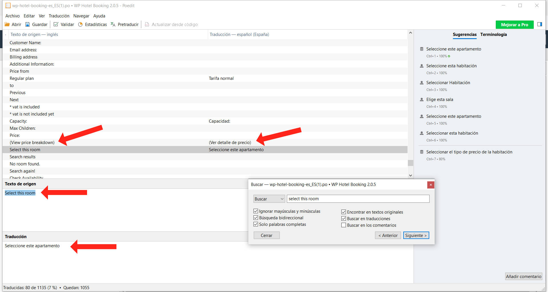
Task: Apply suggestion Seleccione esta habitación
Action: (x=451, y=66)
